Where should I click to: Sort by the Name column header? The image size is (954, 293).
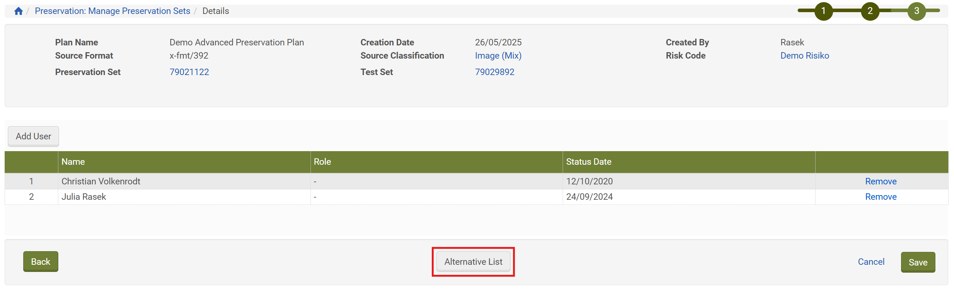point(73,162)
